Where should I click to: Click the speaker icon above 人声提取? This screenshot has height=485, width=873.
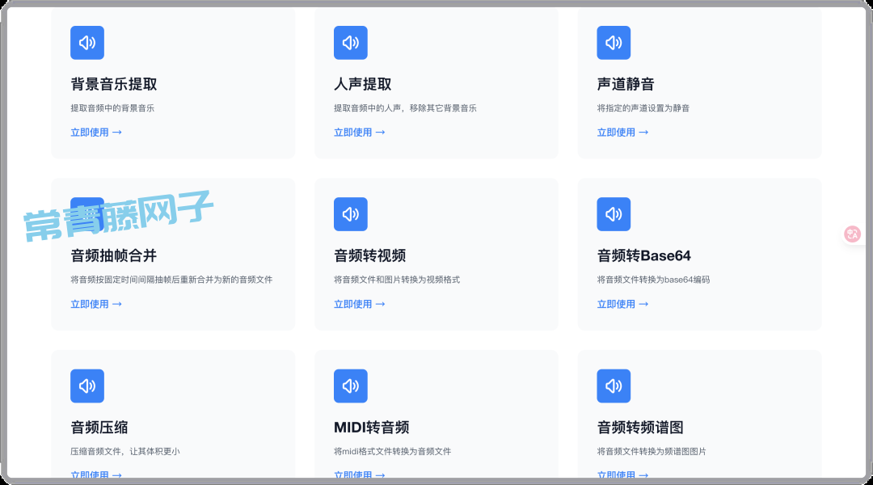tap(350, 43)
